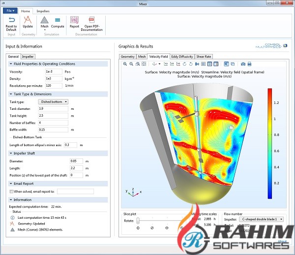The image size is (295, 255).
Task: Open the File menu
Action: tap(10, 10)
